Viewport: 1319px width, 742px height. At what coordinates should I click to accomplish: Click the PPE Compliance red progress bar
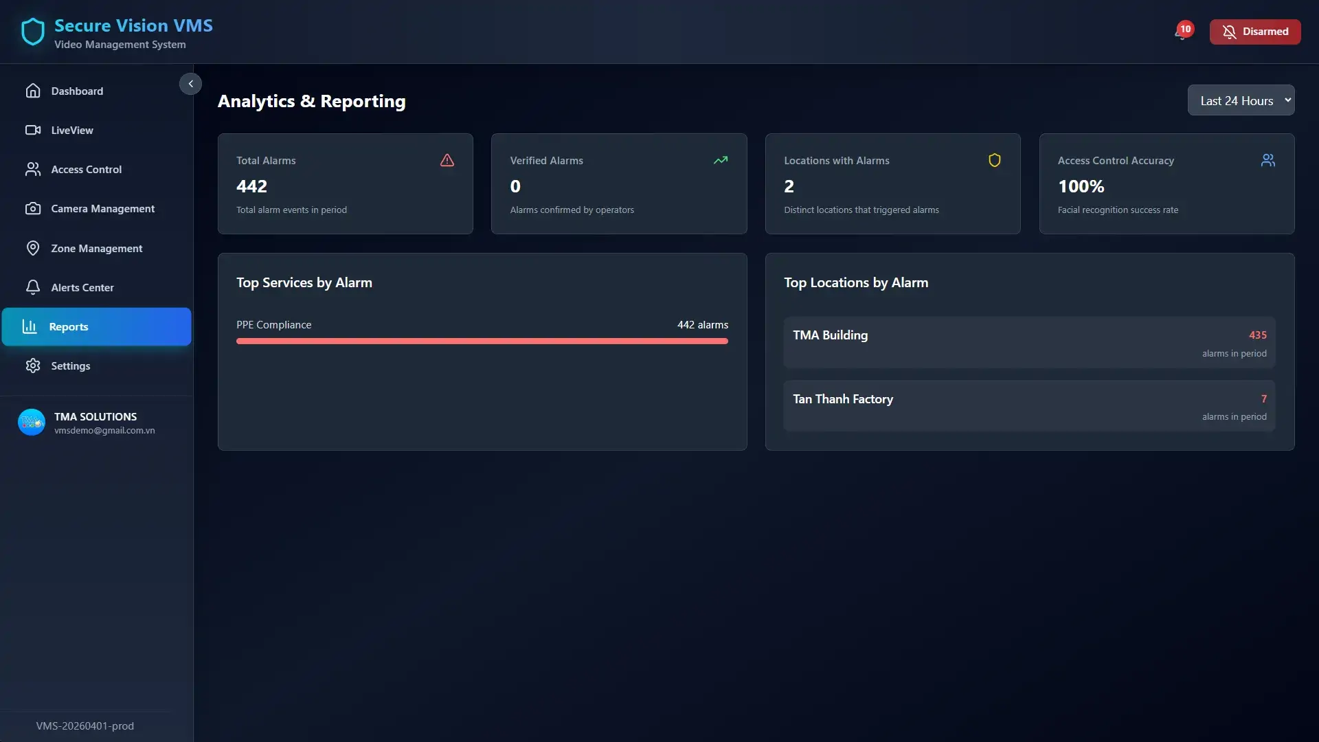point(482,341)
